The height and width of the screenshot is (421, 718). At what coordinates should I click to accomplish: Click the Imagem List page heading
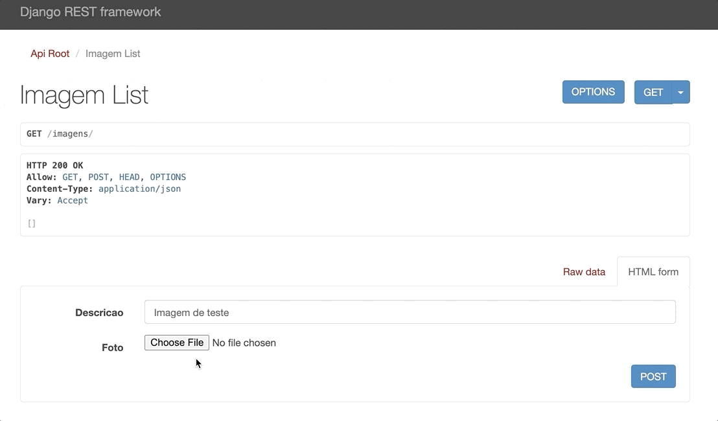84,95
